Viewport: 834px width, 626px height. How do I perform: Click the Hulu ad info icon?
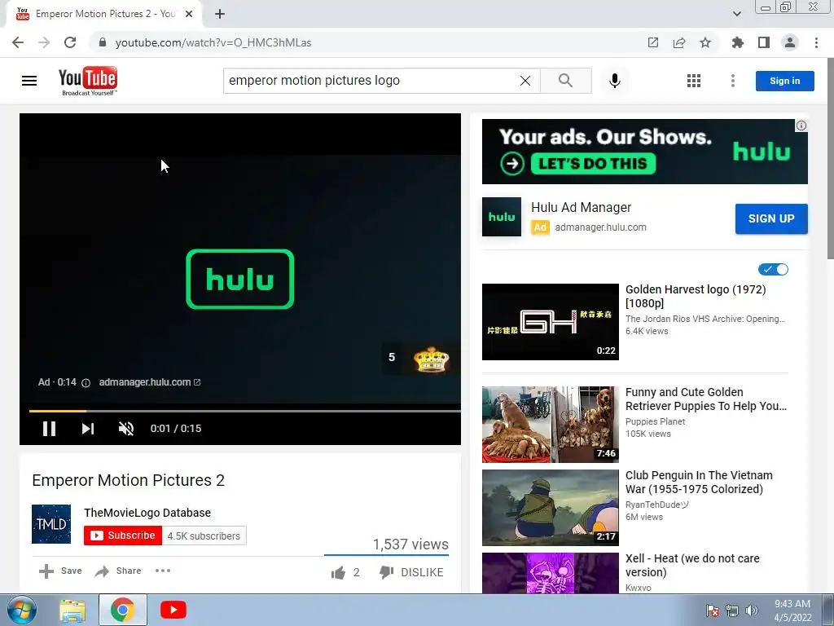tap(801, 126)
